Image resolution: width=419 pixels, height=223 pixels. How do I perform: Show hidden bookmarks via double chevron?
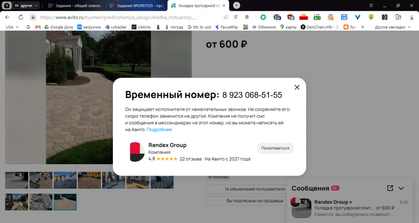point(363,27)
